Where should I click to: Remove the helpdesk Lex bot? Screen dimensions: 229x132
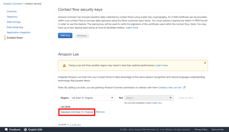(100, 112)
